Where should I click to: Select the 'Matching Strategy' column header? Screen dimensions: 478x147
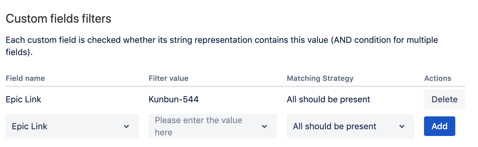pyautogui.click(x=320, y=78)
